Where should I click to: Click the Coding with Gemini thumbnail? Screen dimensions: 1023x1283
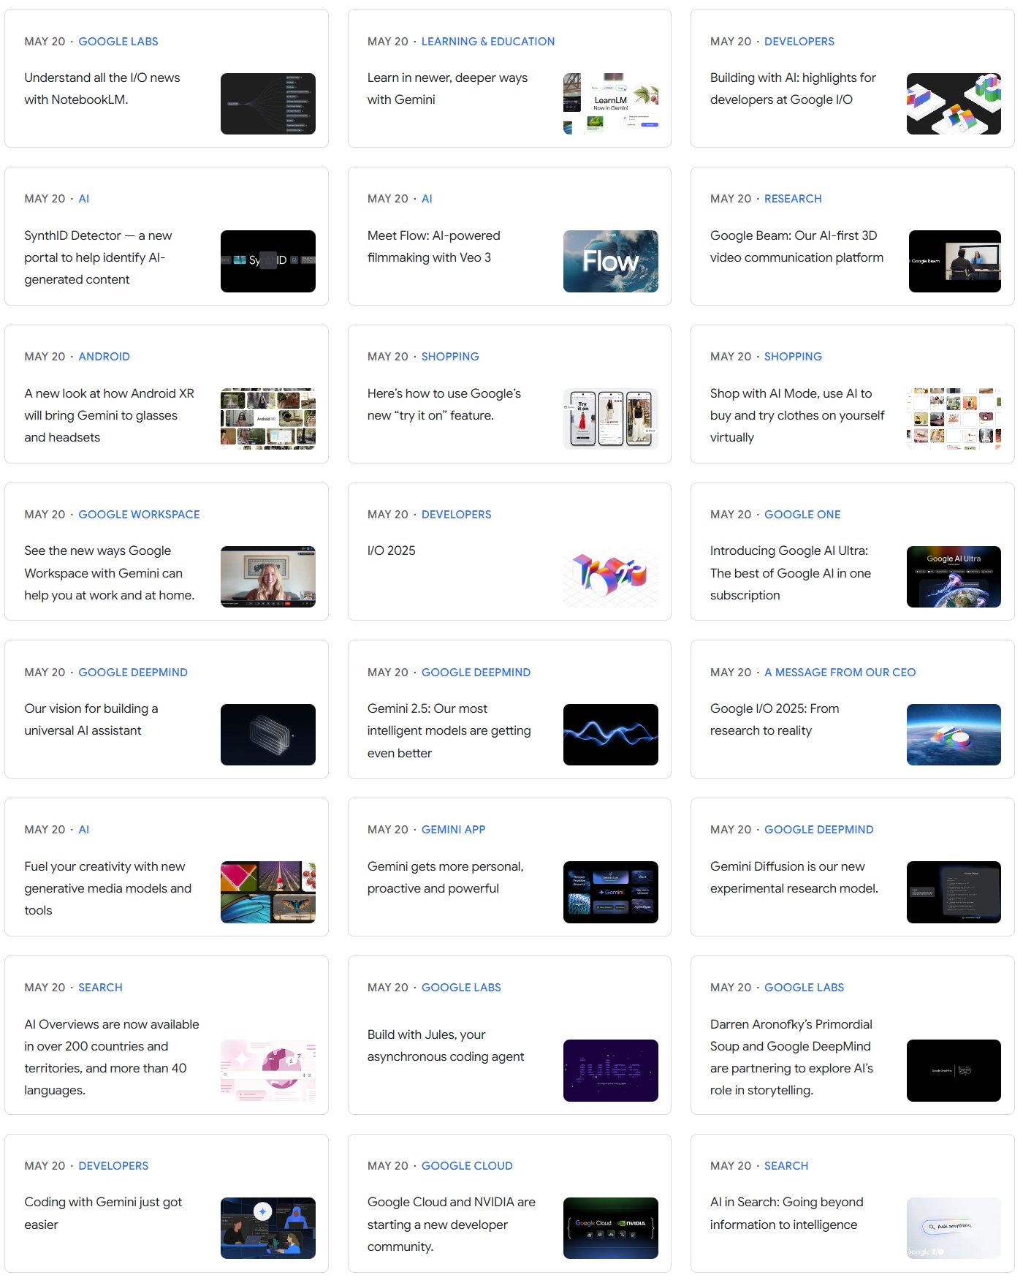pos(268,1228)
